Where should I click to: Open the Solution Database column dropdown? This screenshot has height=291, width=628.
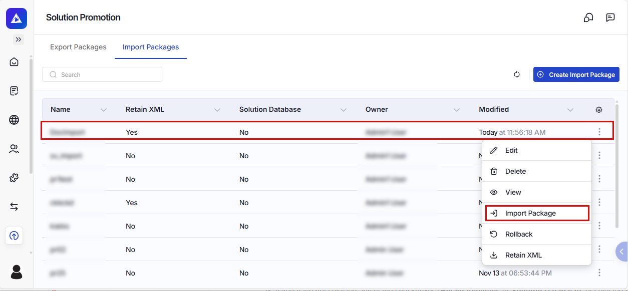coord(344,110)
